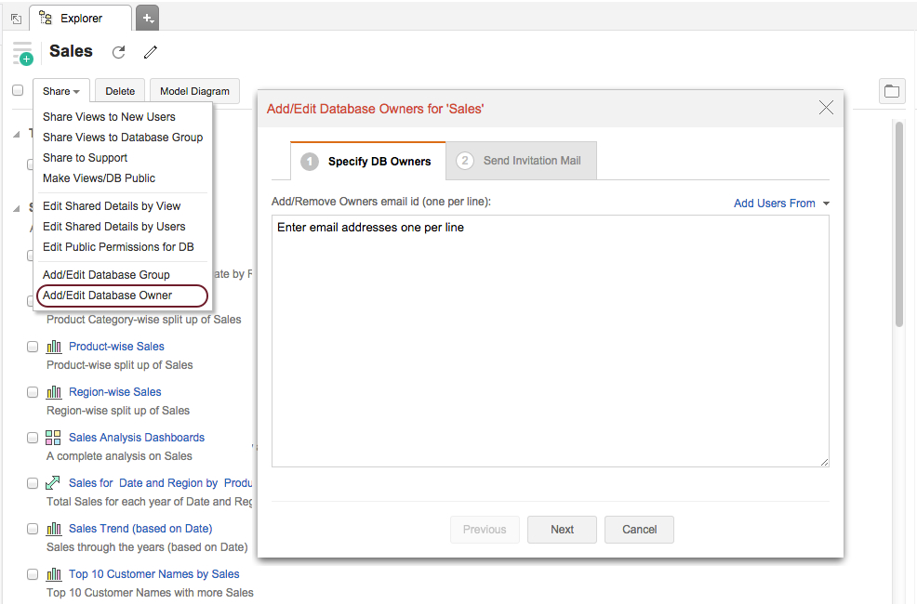Image resolution: width=917 pixels, height=604 pixels.
Task: Click the folder icon at top right
Action: (x=892, y=91)
